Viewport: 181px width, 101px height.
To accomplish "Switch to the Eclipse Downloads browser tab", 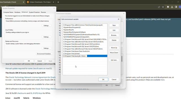I will tap(40, 2).
